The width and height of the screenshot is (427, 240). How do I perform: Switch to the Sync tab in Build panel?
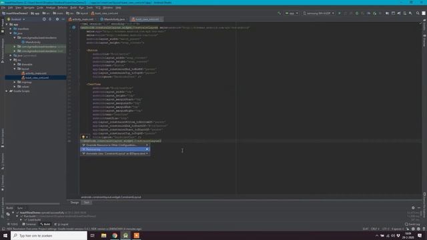(20, 208)
